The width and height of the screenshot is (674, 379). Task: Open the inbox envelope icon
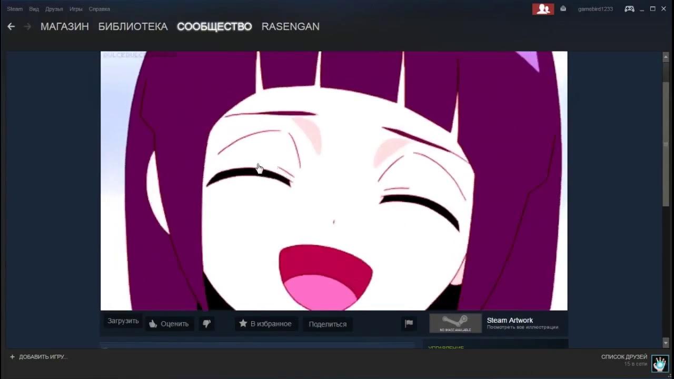click(x=563, y=8)
